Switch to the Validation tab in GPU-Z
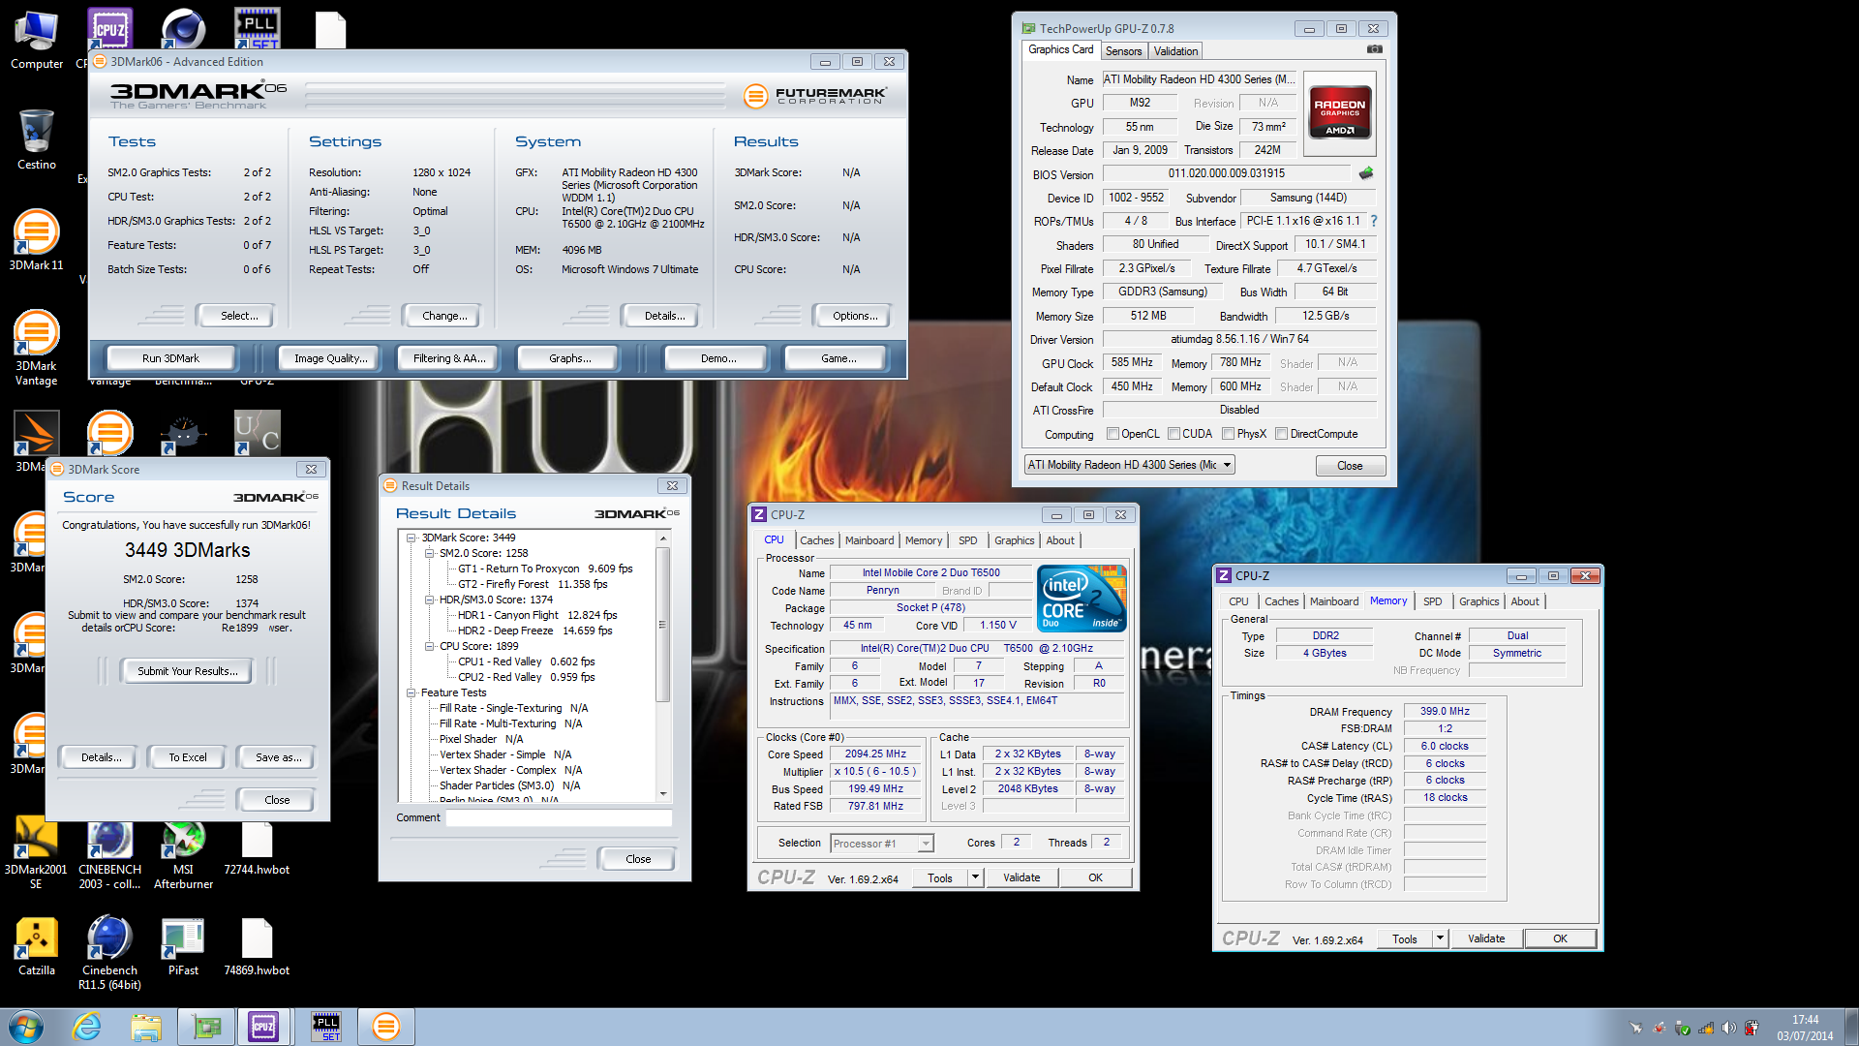 pos(1175,51)
